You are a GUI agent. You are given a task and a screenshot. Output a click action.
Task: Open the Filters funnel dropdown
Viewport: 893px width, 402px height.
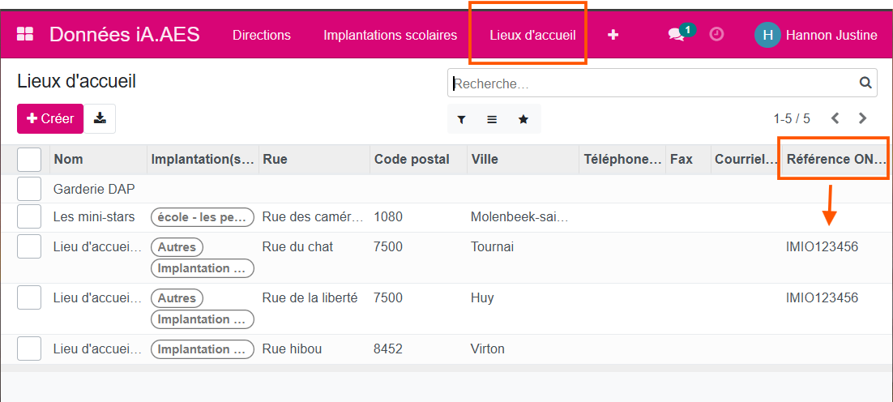[461, 119]
